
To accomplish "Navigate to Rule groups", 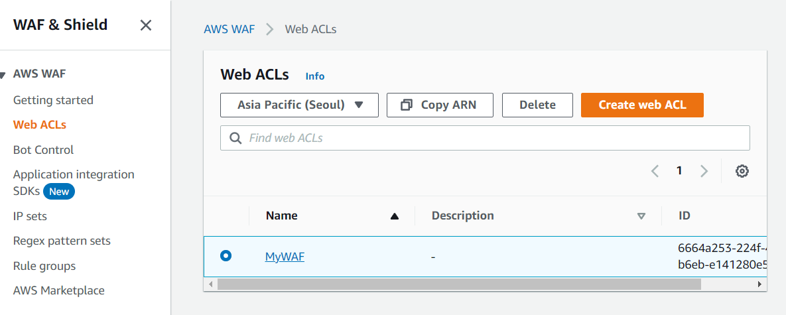I will [44, 266].
